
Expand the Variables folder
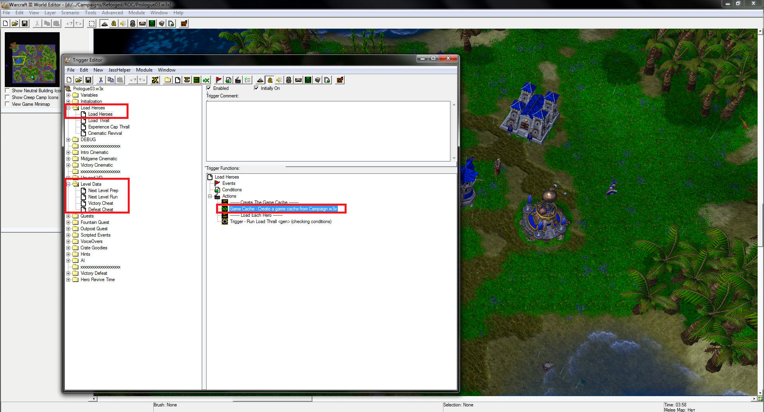click(68, 95)
